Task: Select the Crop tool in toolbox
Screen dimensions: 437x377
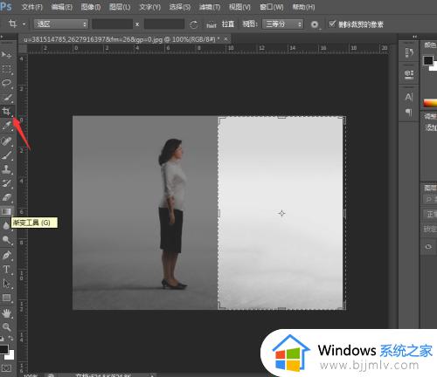Action: click(x=6, y=112)
